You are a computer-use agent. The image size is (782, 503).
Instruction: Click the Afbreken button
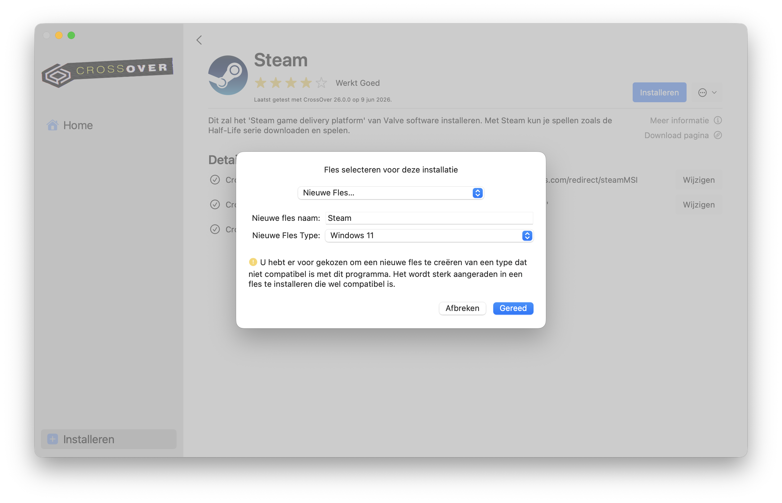coord(462,308)
